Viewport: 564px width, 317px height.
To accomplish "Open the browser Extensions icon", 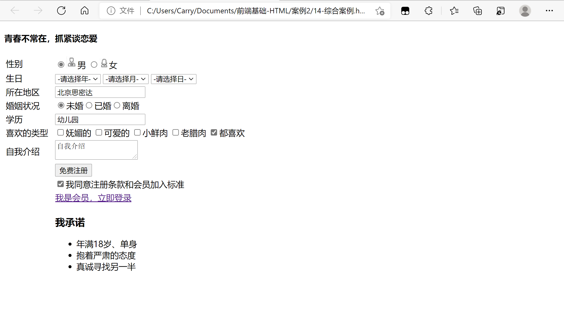I will click(x=428, y=11).
